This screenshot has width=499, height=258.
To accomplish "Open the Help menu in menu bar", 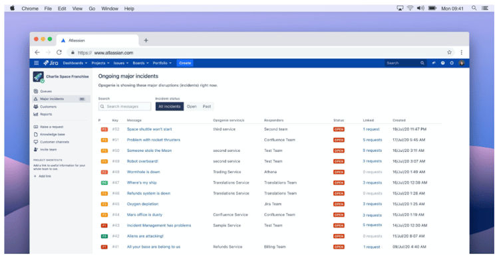I will point(129,8).
